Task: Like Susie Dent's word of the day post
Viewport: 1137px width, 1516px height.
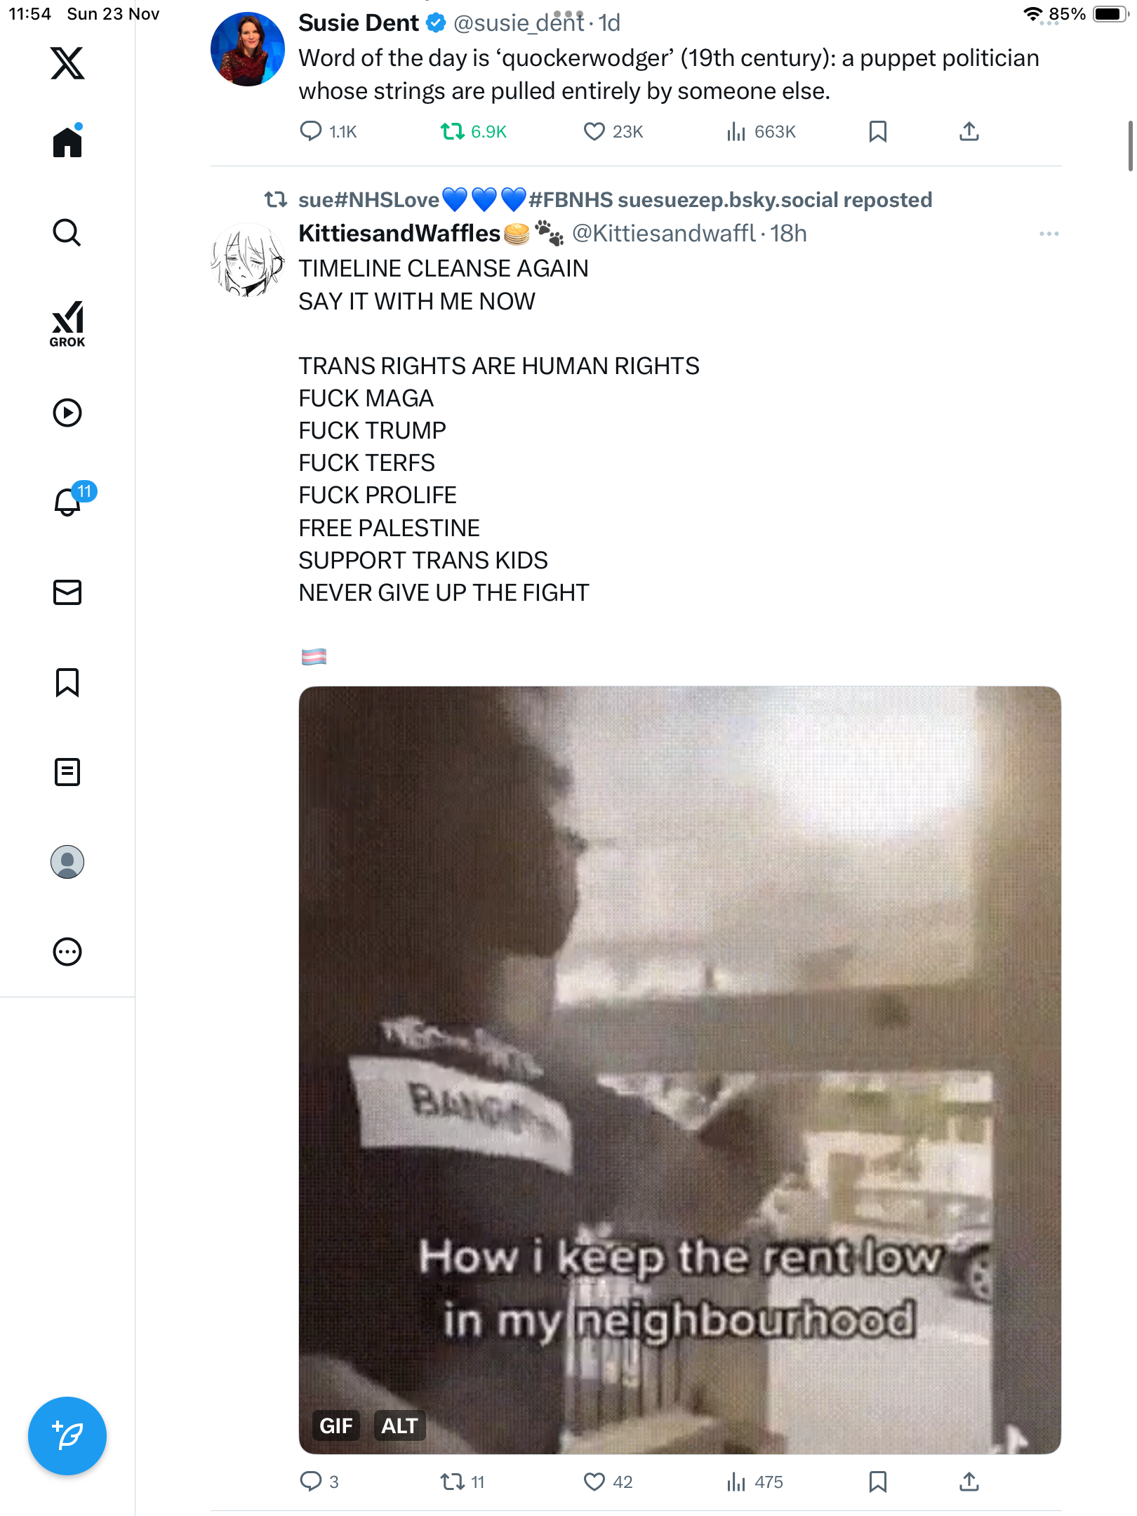Action: tap(594, 131)
